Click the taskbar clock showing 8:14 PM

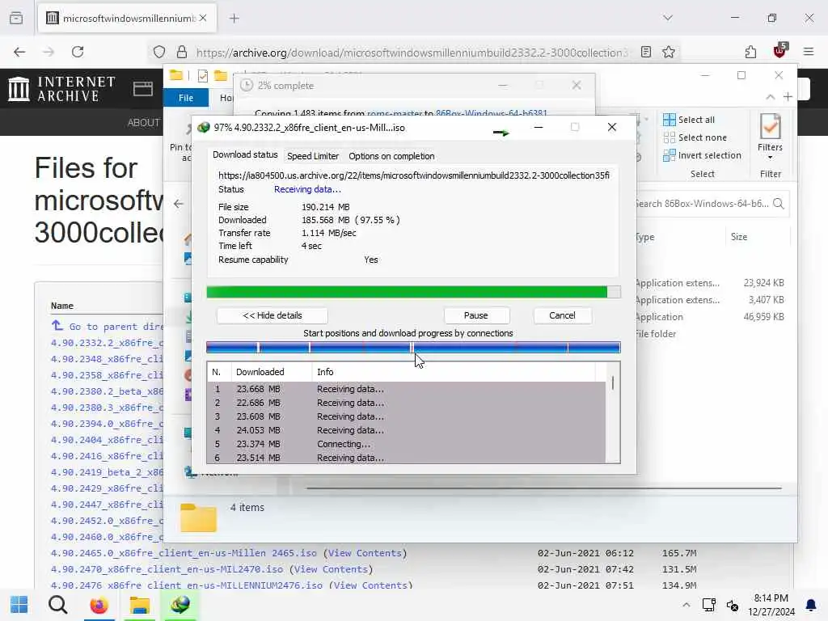pyautogui.click(x=771, y=605)
